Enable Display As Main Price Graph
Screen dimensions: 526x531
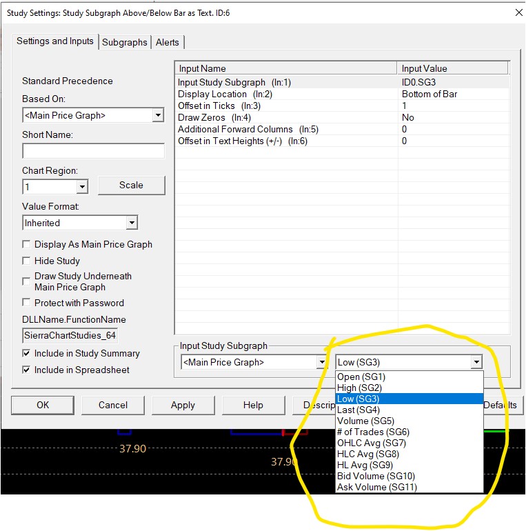coord(26,244)
